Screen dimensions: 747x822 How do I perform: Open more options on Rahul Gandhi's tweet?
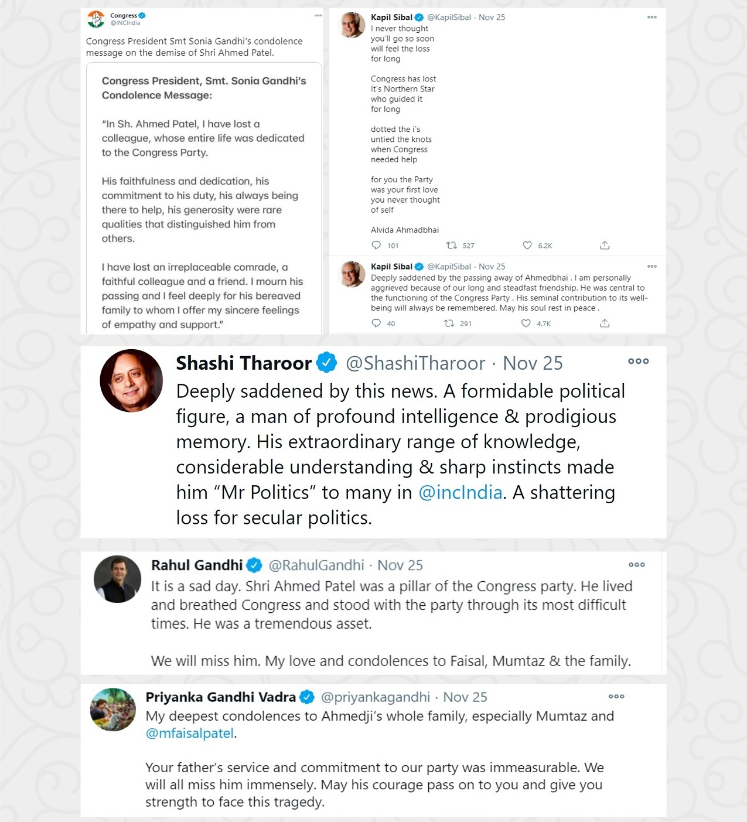(x=636, y=565)
